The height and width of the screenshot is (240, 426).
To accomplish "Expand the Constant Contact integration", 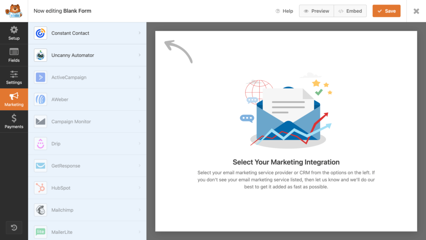I will tap(87, 32).
